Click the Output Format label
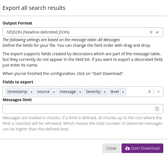 point(17,23)
